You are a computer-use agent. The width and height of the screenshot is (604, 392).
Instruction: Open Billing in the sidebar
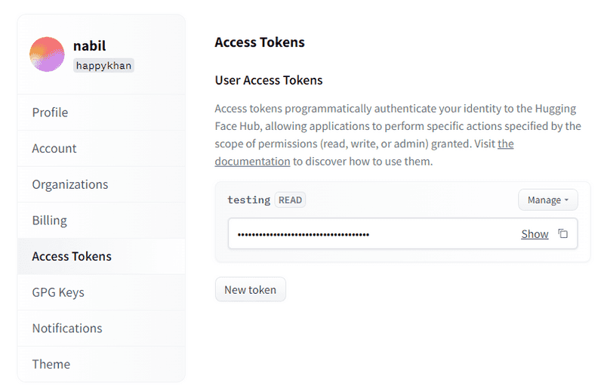(x=101, y=221)
